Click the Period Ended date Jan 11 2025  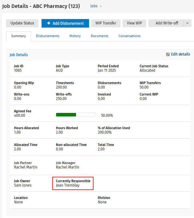tap(107, 70)
